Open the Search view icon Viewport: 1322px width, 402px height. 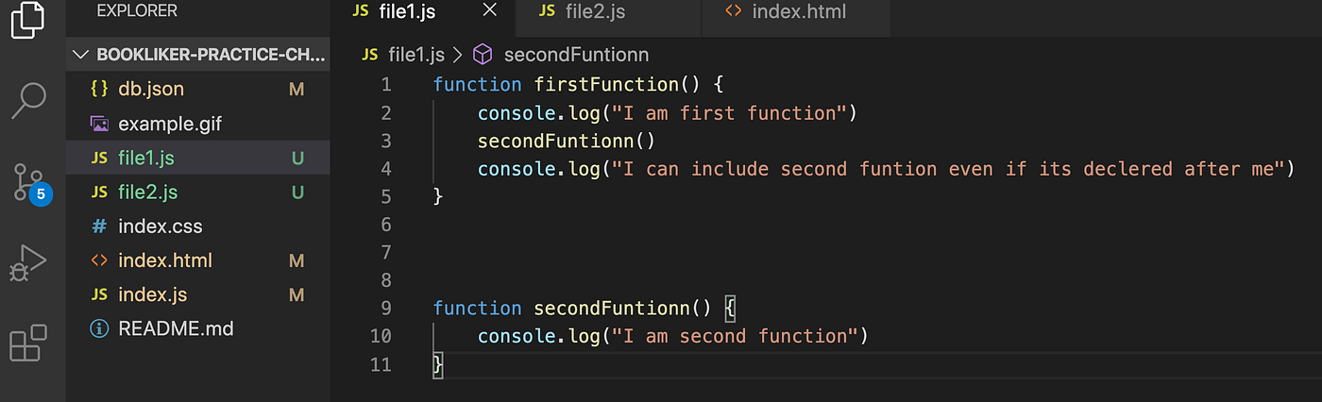point(28,100)
